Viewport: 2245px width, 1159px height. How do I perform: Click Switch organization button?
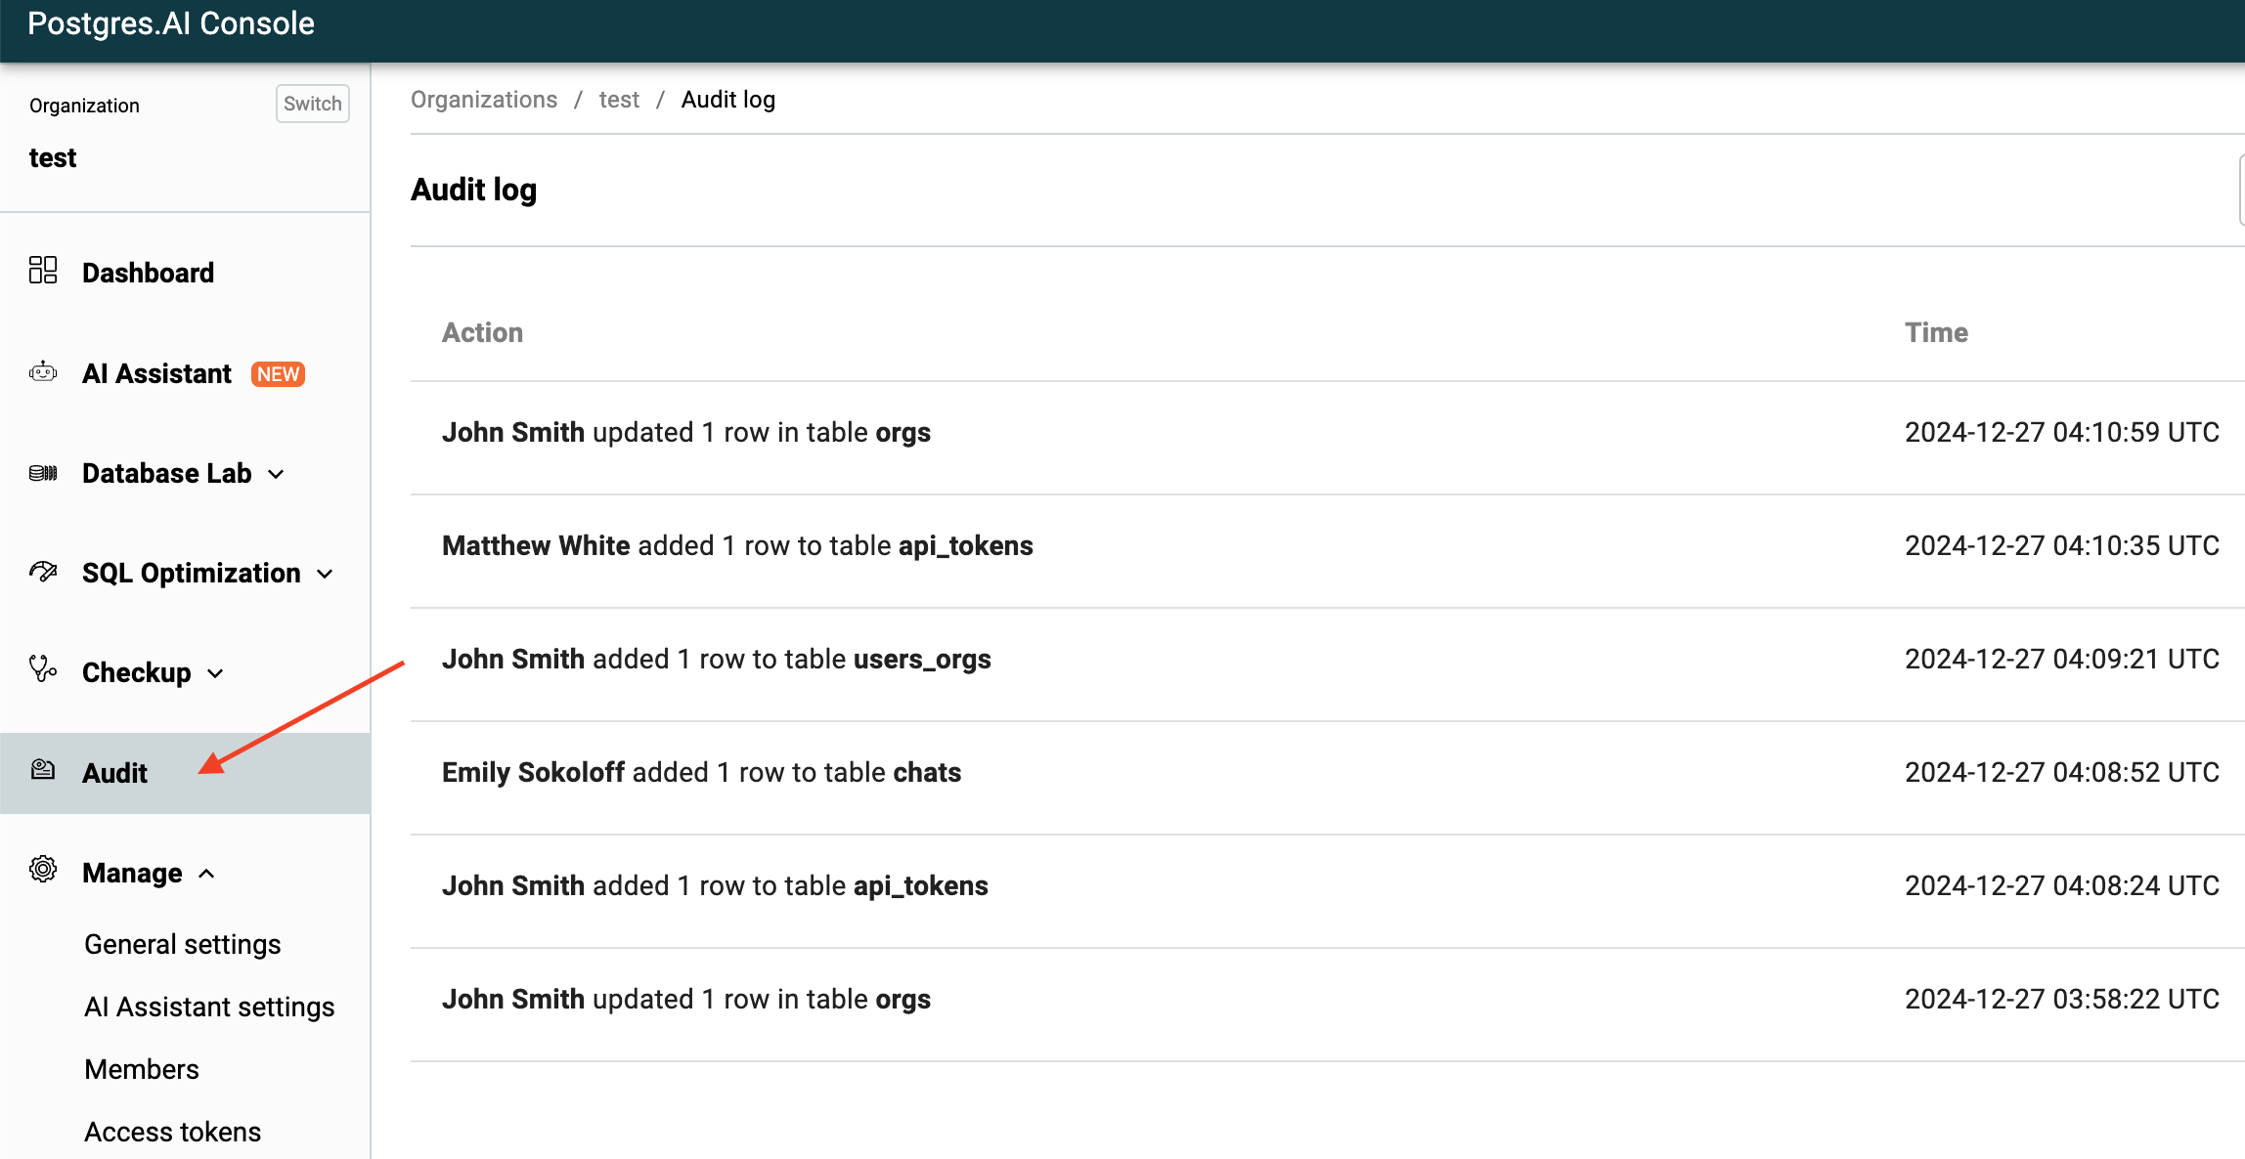(309, 105)
